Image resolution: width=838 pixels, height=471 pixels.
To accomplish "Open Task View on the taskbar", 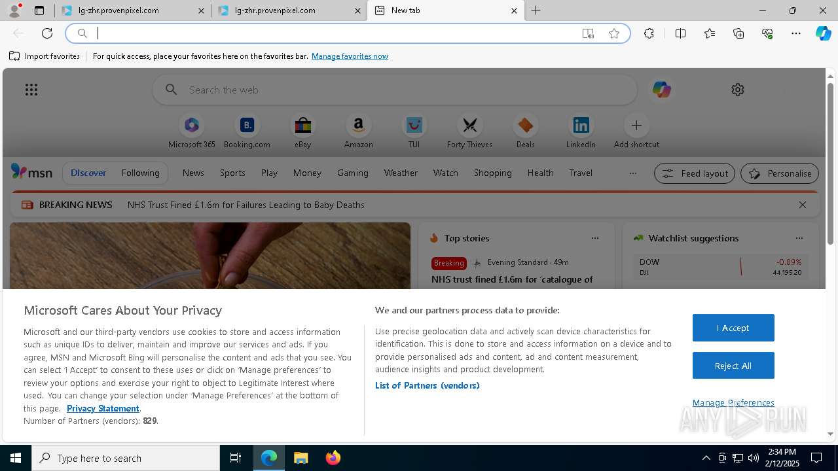I will (236, 458).
